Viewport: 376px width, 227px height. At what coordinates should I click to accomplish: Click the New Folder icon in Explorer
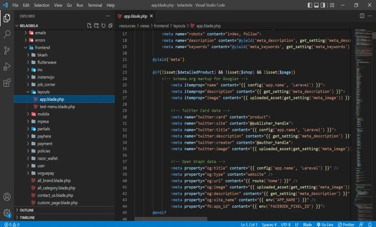tap(96, 25)
